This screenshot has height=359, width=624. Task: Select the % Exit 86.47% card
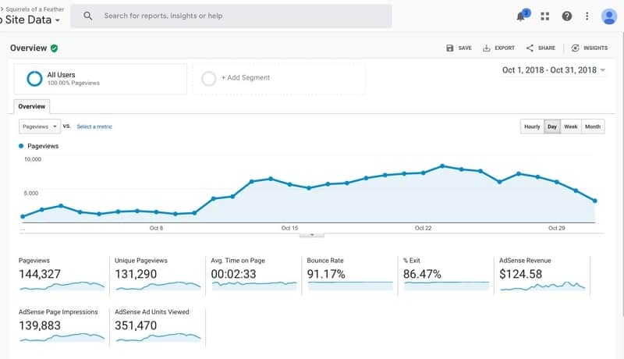tap(446, 275)
